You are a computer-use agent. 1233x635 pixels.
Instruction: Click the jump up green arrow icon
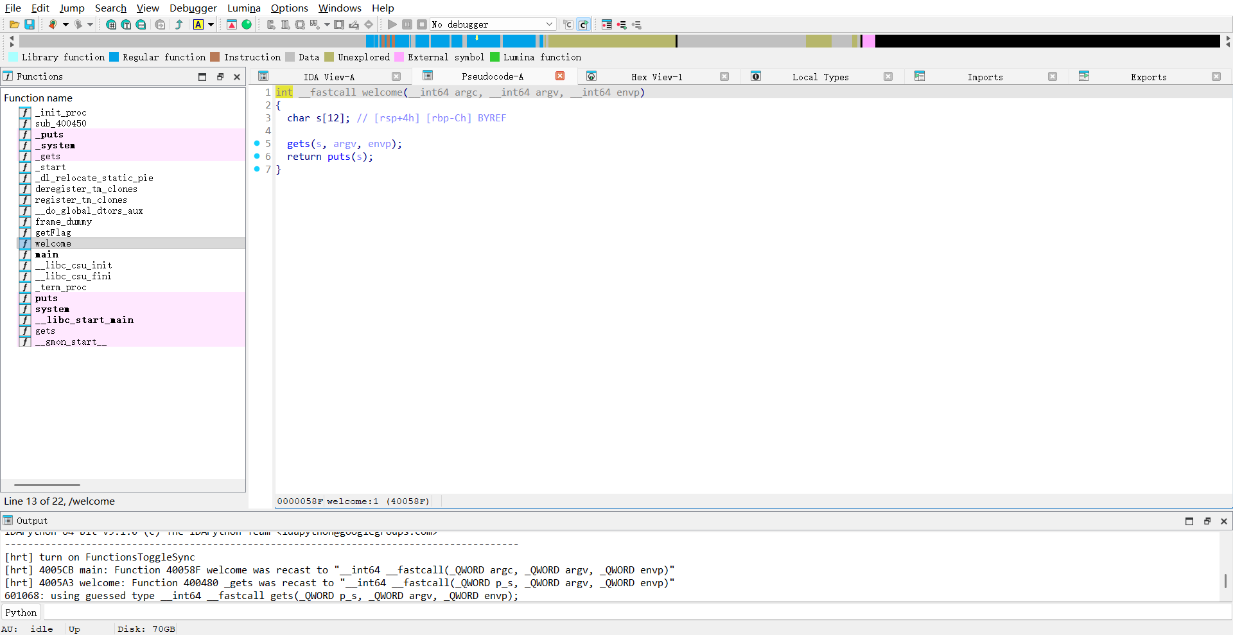[x=179, y=24]
